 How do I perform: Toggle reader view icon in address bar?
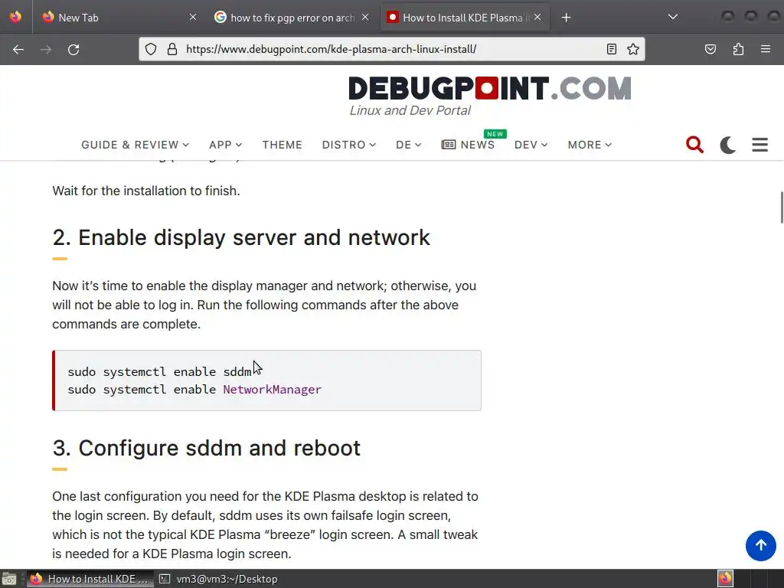612,49
